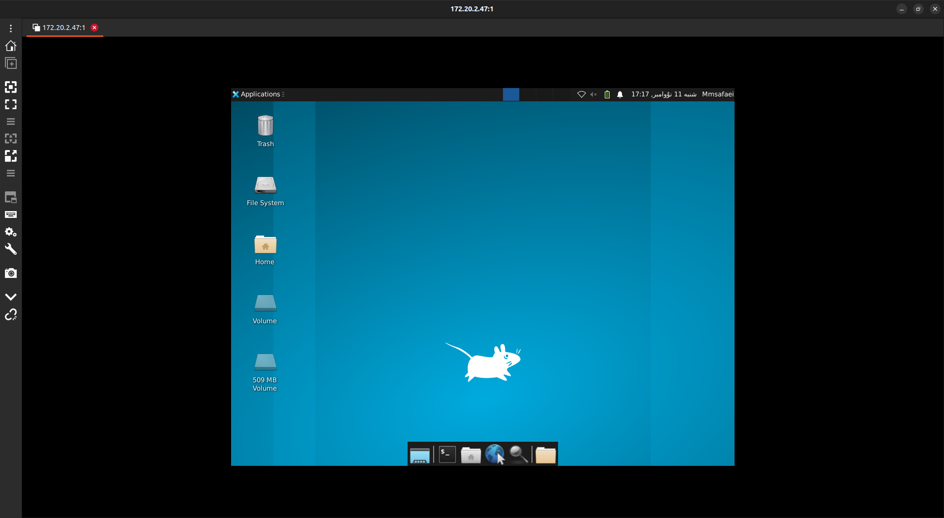Viewport: 944px width, 518px height.
Task: Open Application Finder magnifier dock icon
Action: pyautogui.click(x=519, y=454)
